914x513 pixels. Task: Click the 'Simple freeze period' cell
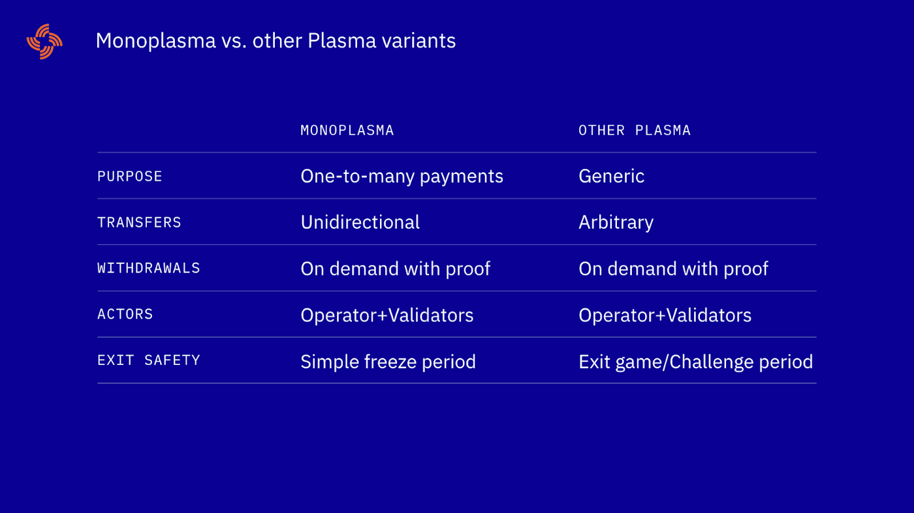pyautogui.click(x=388, y=362)
